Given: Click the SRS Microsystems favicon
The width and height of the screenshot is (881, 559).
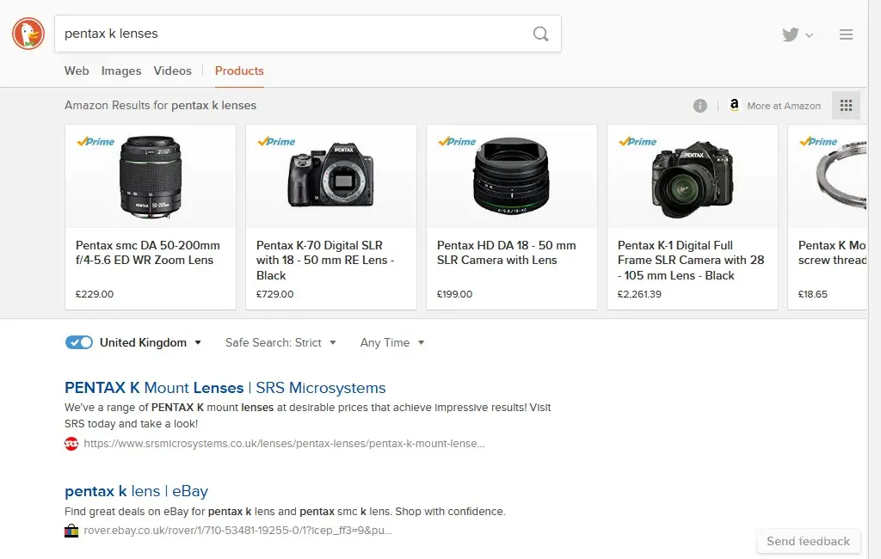Looking at the screenshot, I should coord(71,444).
